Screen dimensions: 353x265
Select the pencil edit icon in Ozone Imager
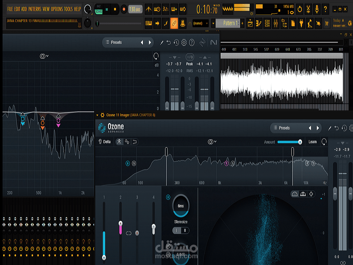[329, 128]
